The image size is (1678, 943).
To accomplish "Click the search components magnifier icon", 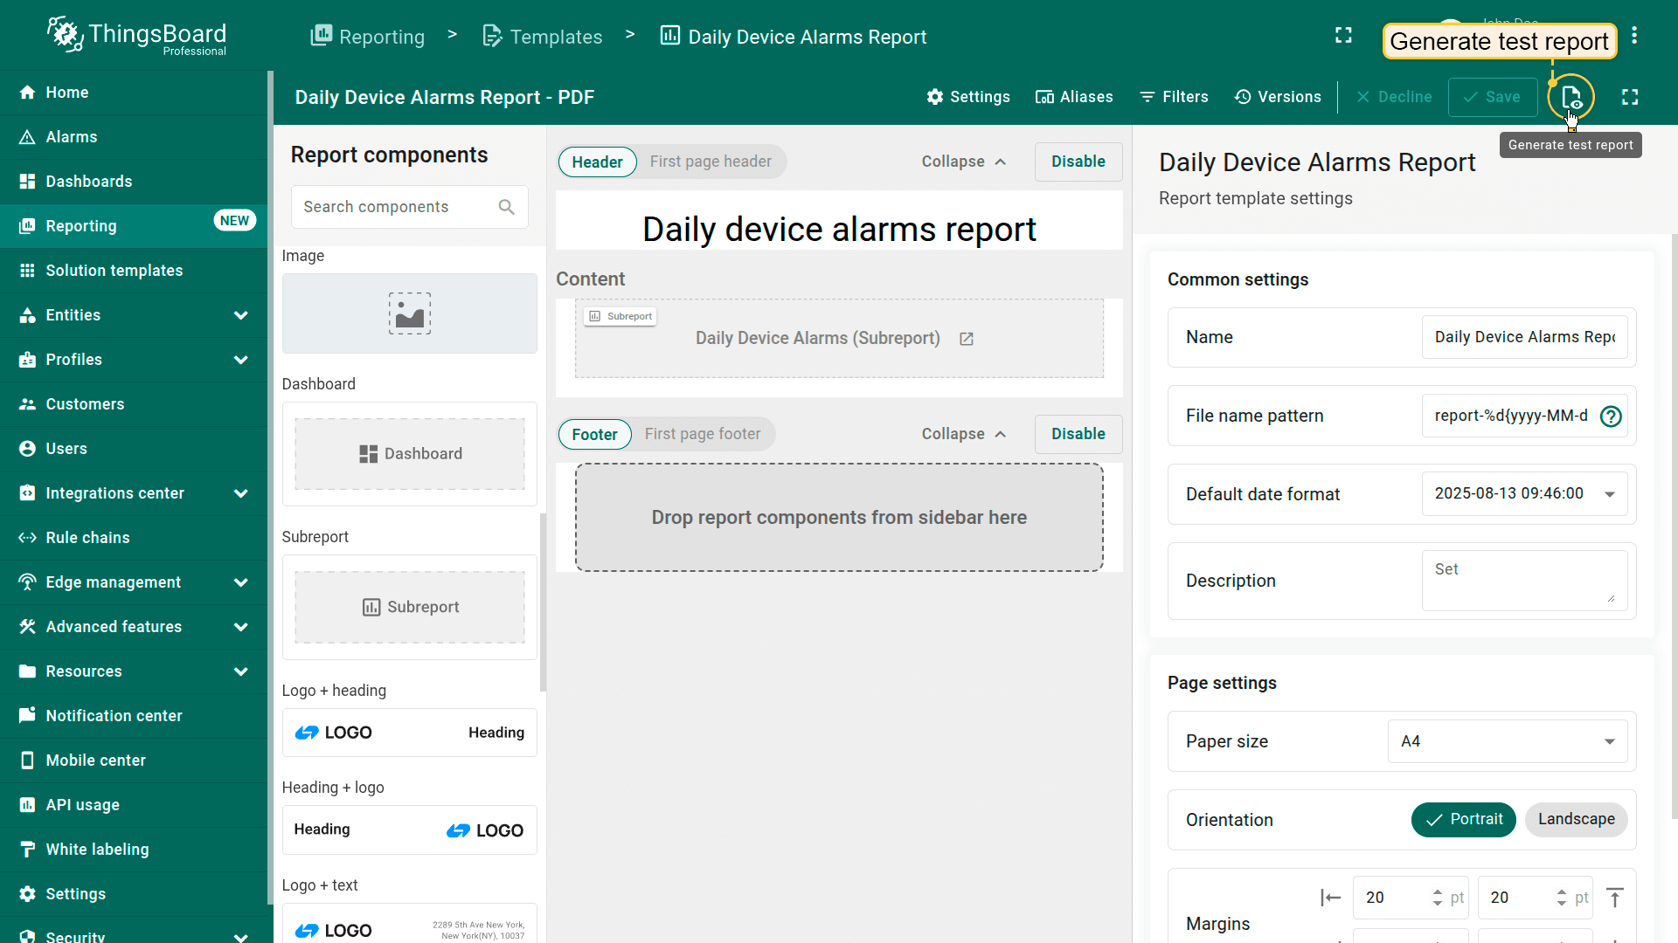I will (506, 207).
